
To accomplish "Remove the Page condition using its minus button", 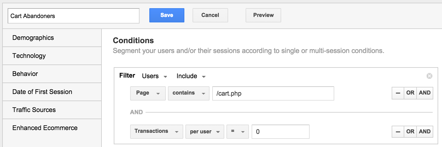I will pos(398,93).
